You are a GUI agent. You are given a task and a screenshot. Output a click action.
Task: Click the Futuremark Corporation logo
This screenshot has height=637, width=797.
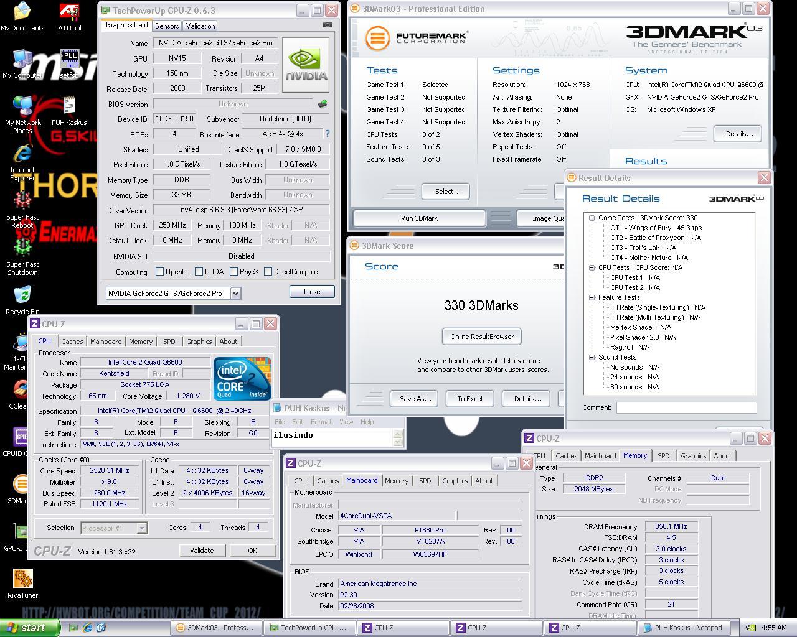tap(416, 38)
